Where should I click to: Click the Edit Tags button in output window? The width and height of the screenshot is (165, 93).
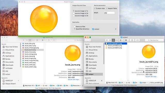137,40
